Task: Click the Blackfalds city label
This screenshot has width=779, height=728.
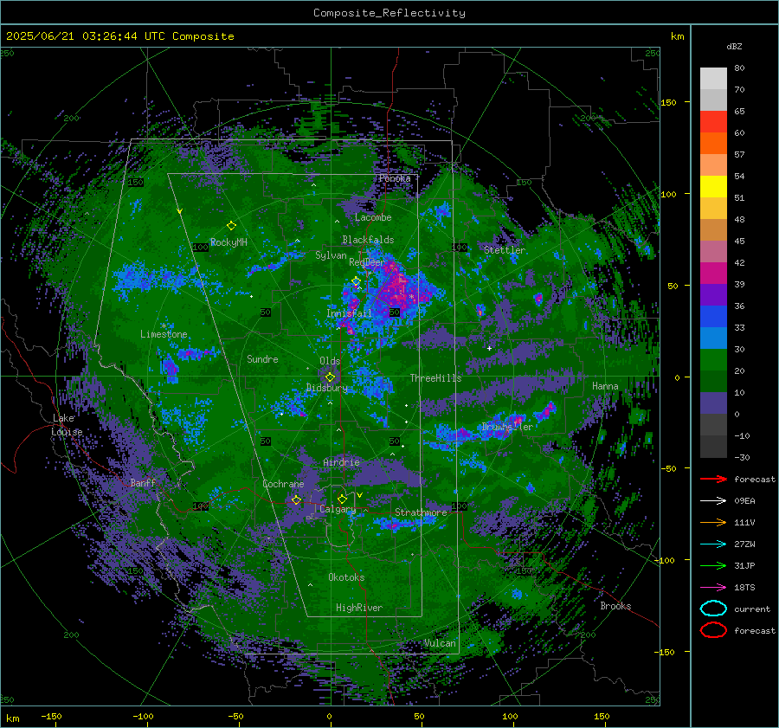Action: click(x=368, y=240)
